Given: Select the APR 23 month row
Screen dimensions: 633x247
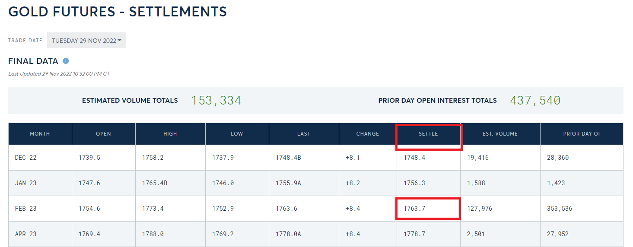Looking at the screenshot, I should (26, 234).
